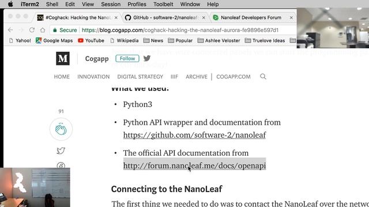Share article via sidebar Twitter icon

(x=61, y=151)
